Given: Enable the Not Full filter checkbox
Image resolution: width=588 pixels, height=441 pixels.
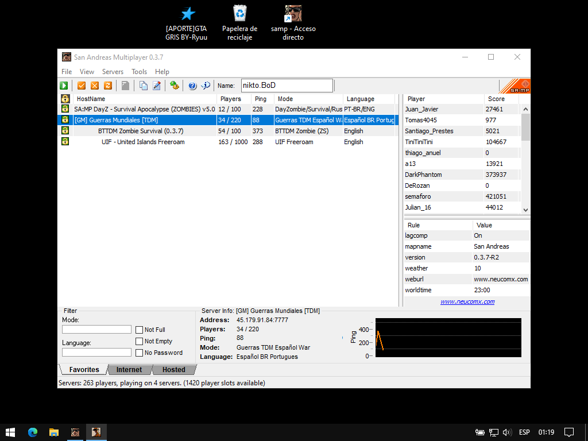Looking at the screenshot, I should tap(140, 330).
